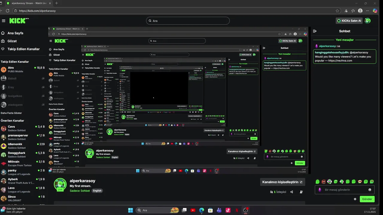Open the Windows Start menu
The height and width of the screenshot is (215, 383).
(130, 210)
